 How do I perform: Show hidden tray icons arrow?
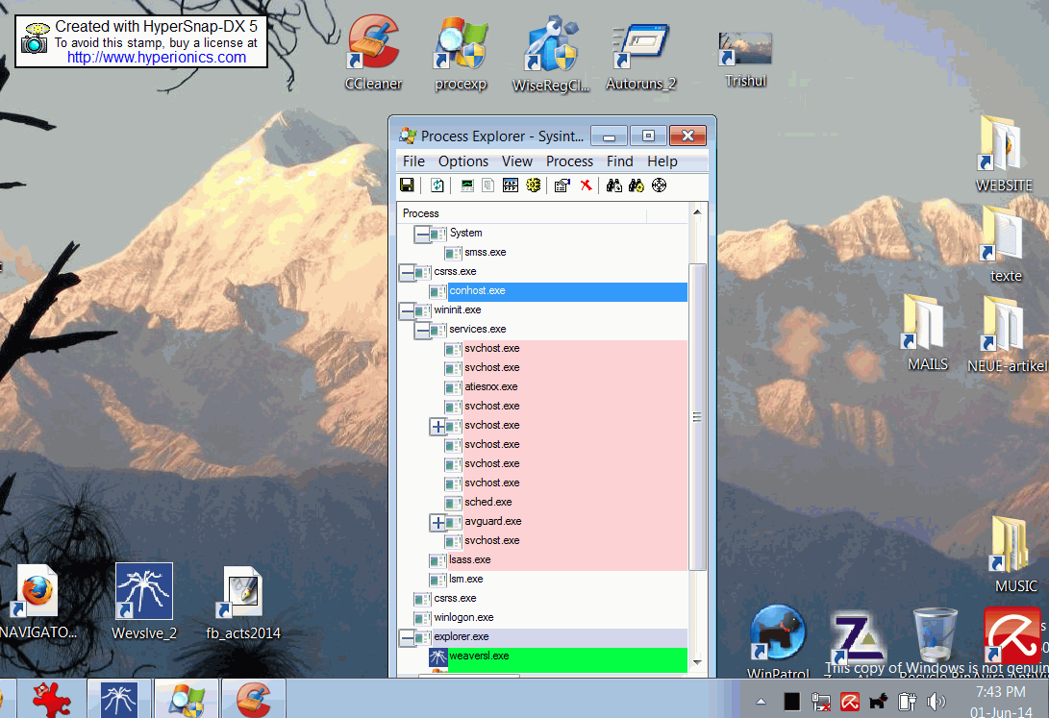761,702
